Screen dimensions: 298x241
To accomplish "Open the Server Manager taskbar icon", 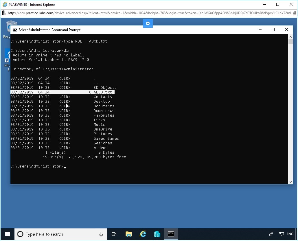I will point(157,234).
